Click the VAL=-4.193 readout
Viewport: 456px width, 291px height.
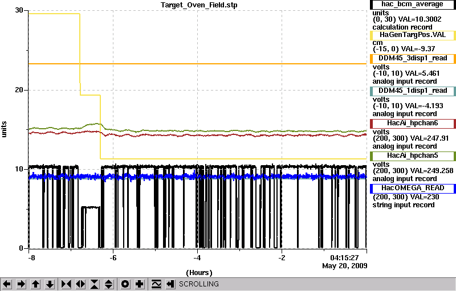click(x=423, y=106)
